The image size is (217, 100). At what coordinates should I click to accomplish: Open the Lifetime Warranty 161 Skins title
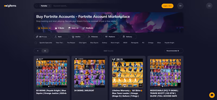[x=127, y=93]
